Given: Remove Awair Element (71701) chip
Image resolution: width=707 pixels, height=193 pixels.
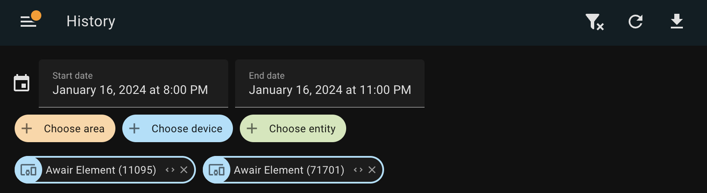Looking at the screenshot, I should [372, 170].
